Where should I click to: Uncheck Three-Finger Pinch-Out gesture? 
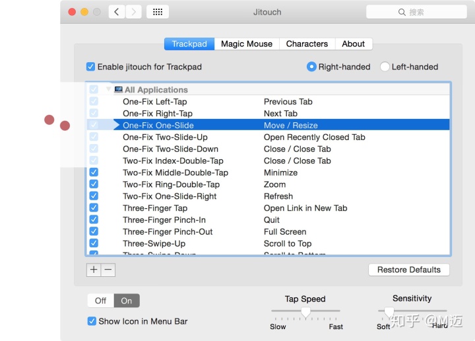[x=94, y=231]
